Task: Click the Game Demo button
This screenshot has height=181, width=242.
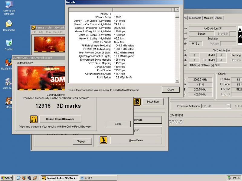Action: point(136,140)
